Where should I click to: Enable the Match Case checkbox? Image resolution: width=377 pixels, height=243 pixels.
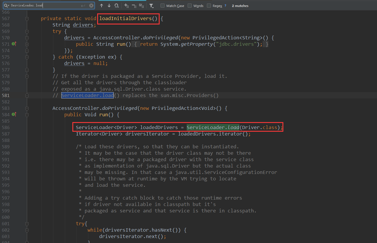pos(163,6)
